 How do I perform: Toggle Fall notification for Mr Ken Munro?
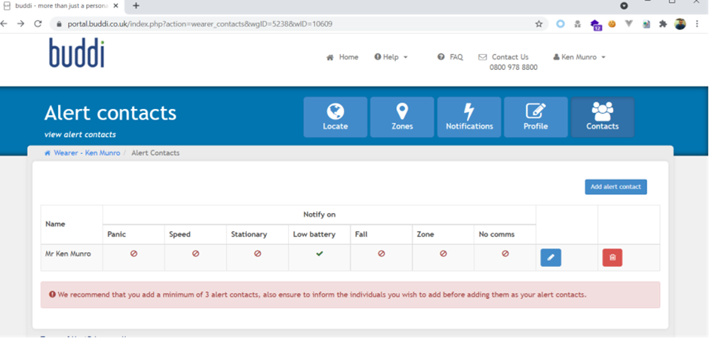tap(381, 254)
